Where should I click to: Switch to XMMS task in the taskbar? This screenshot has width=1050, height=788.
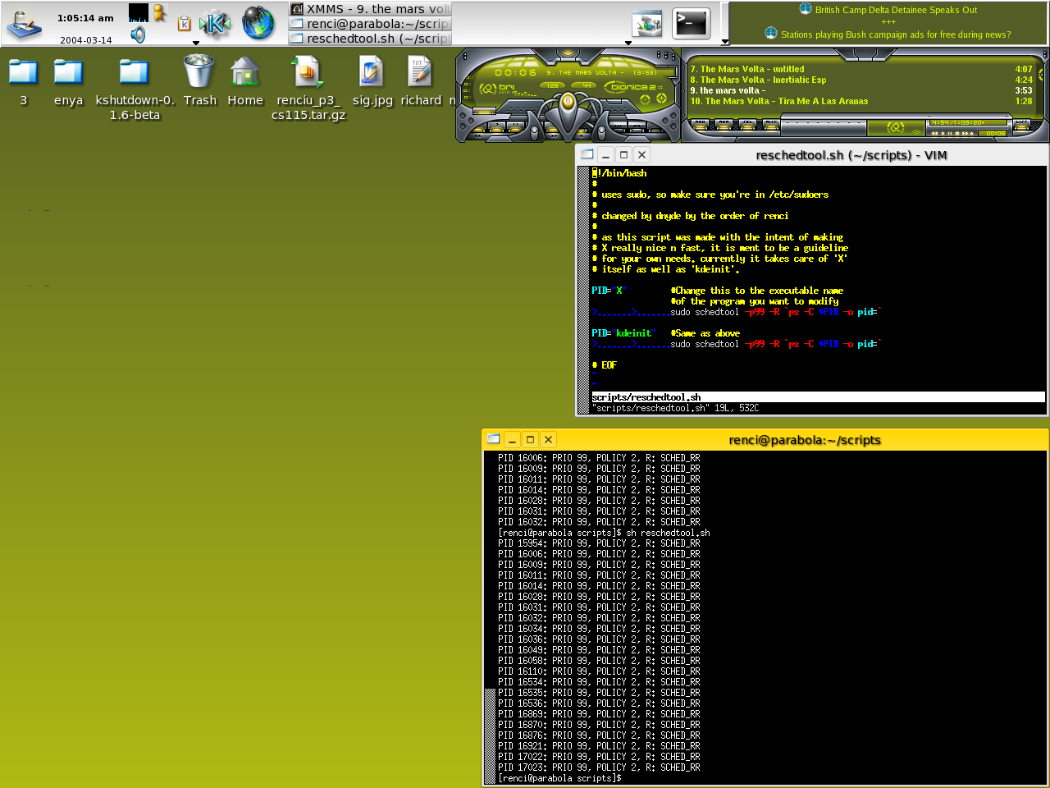click(371, 9)
